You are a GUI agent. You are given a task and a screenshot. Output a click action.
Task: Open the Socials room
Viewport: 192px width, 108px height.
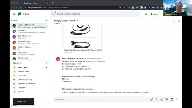click(x=29, y=92)
